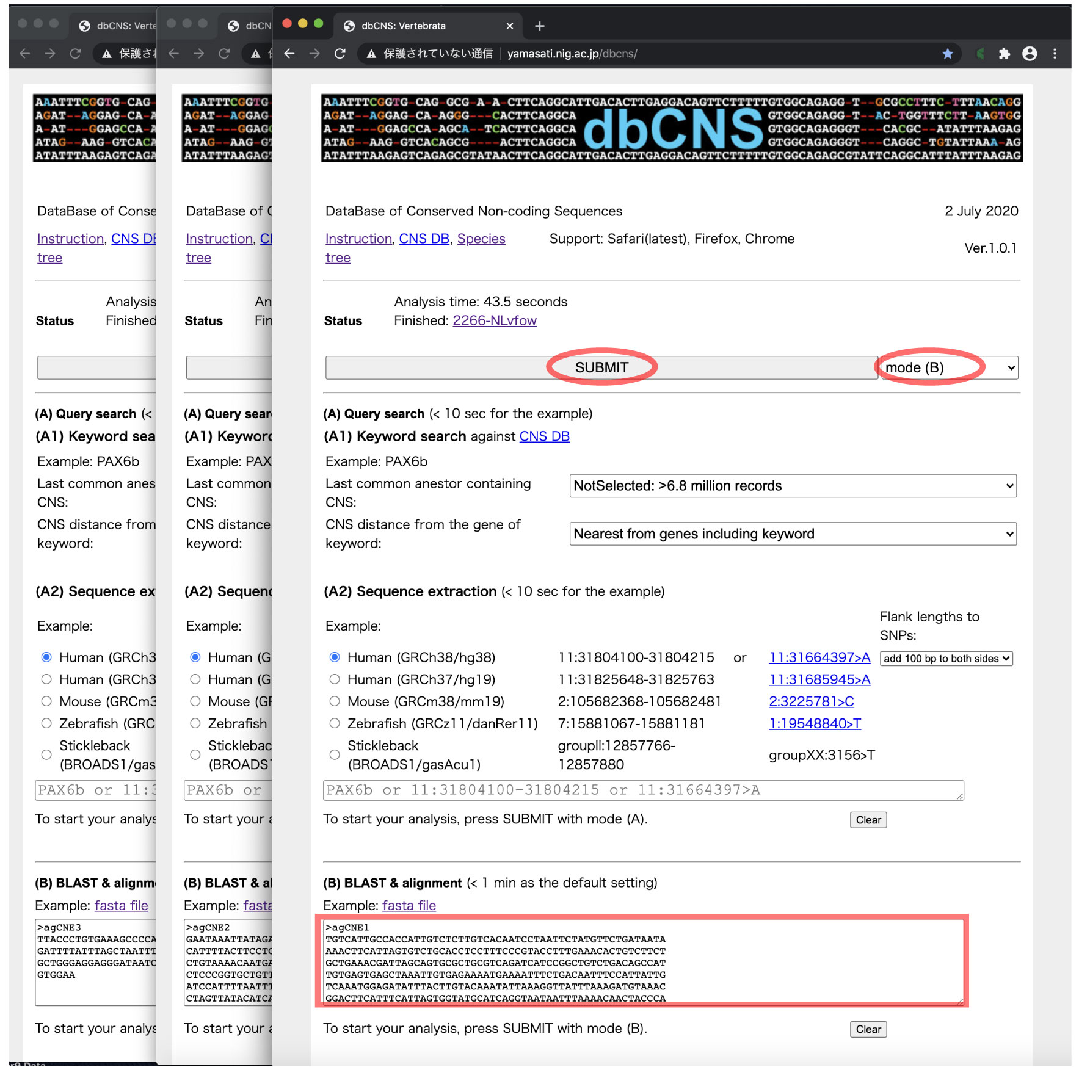Open the Chrome three-dot menu
Image resolution: width=1079 pixels, height=1067 pixels.
[x=1055, y=54]
